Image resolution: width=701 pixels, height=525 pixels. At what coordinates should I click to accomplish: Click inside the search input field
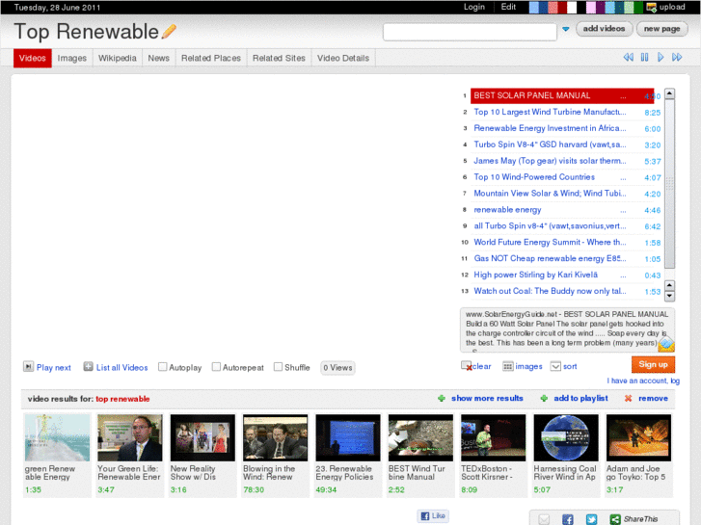tap(470, 32)
